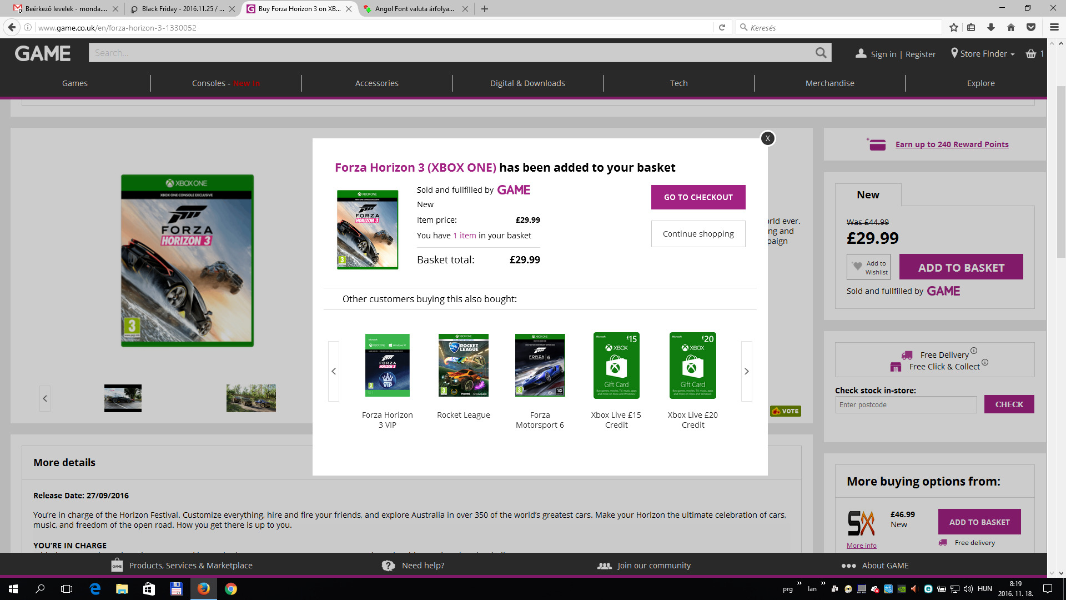This screenshot has width=1066, height=600.
Task: Click the search magnifier icon
Action: pyautogui.click(x=821, y=53)
